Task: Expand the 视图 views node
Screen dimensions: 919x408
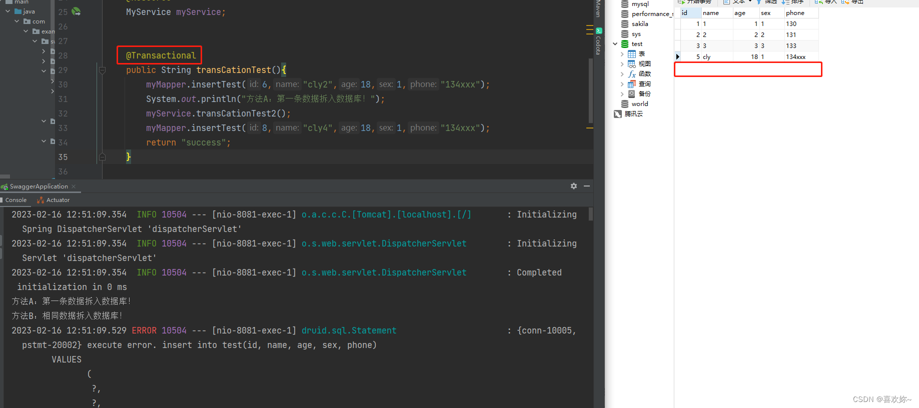Action: click(x=622, y=64)
